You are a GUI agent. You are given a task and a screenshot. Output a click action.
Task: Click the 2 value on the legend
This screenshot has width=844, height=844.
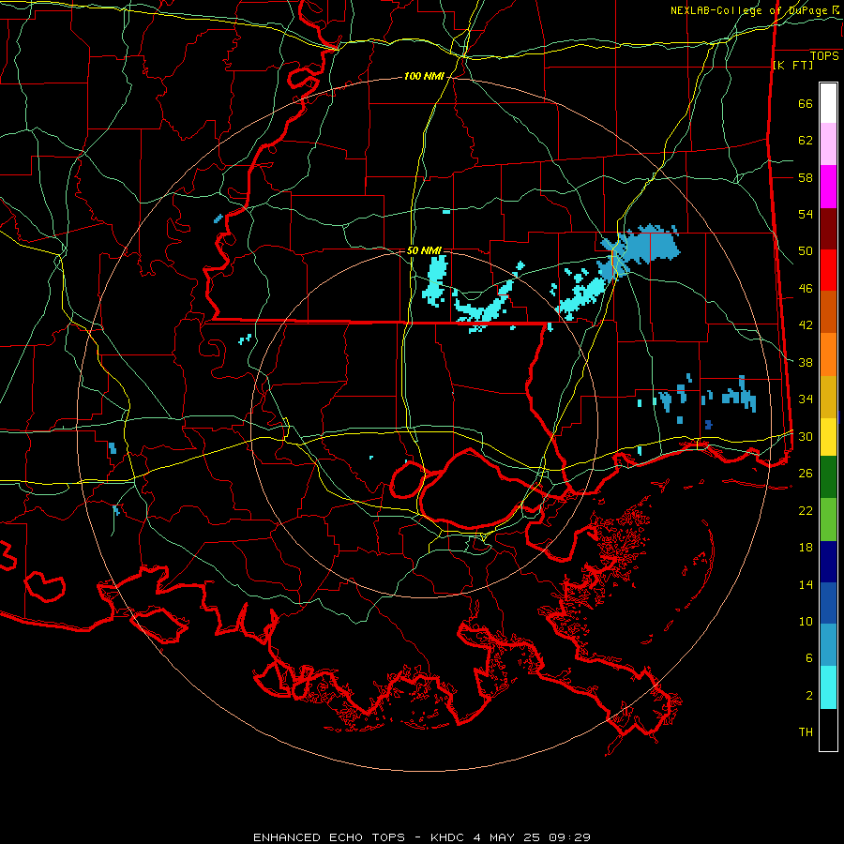[809, 696]
